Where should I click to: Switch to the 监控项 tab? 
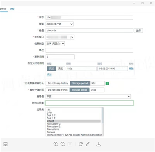coord(3,9)
